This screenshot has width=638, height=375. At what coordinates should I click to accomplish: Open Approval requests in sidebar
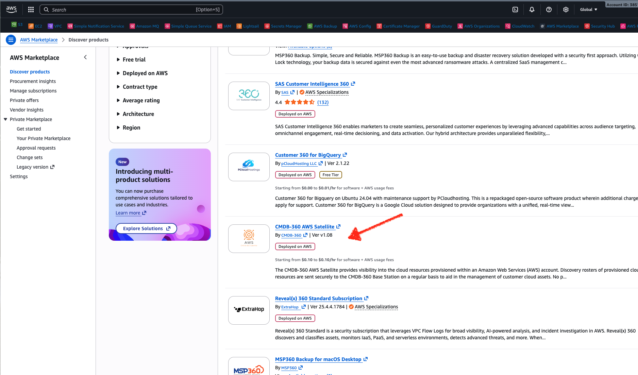coord(36,148)
